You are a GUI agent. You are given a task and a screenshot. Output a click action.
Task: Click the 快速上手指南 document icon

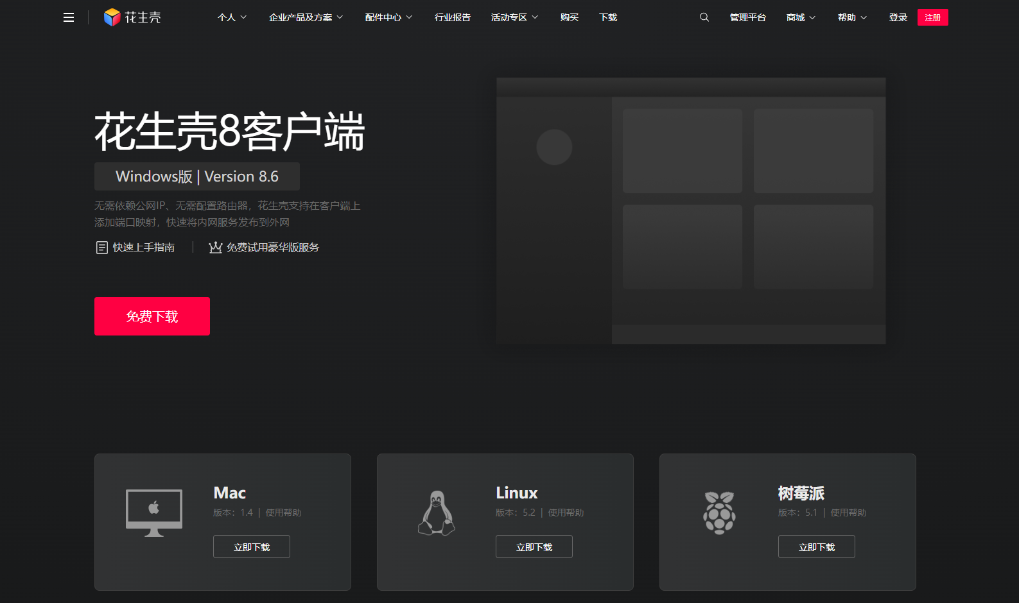(x=101, y=248)
